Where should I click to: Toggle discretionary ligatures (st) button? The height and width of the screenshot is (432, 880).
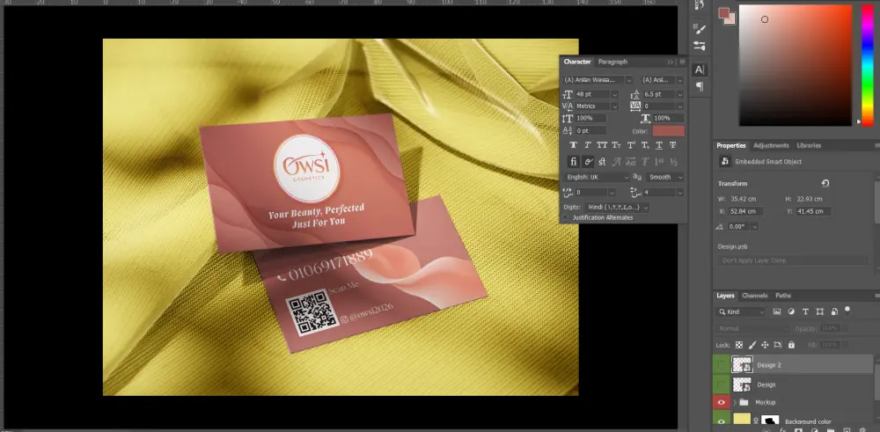pyautogui.click(x=602, y=162)
